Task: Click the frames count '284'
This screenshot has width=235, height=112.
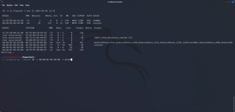Action: pyautogui.click(x=81, y=42)
